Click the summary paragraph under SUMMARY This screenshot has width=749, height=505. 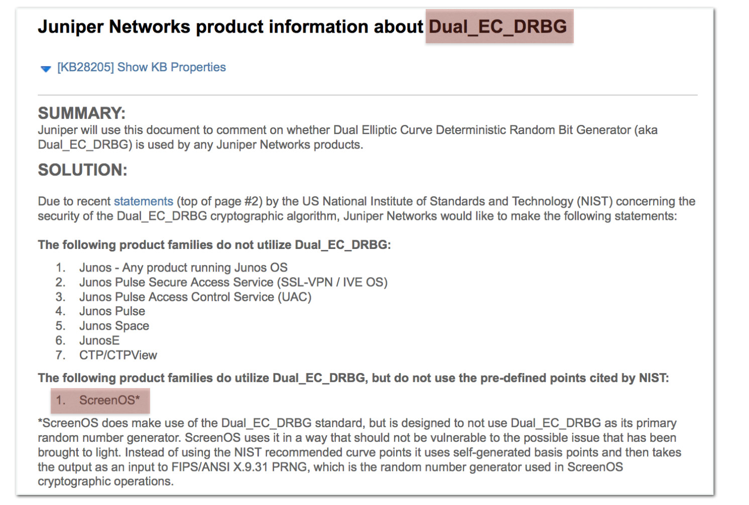point(347,137)
